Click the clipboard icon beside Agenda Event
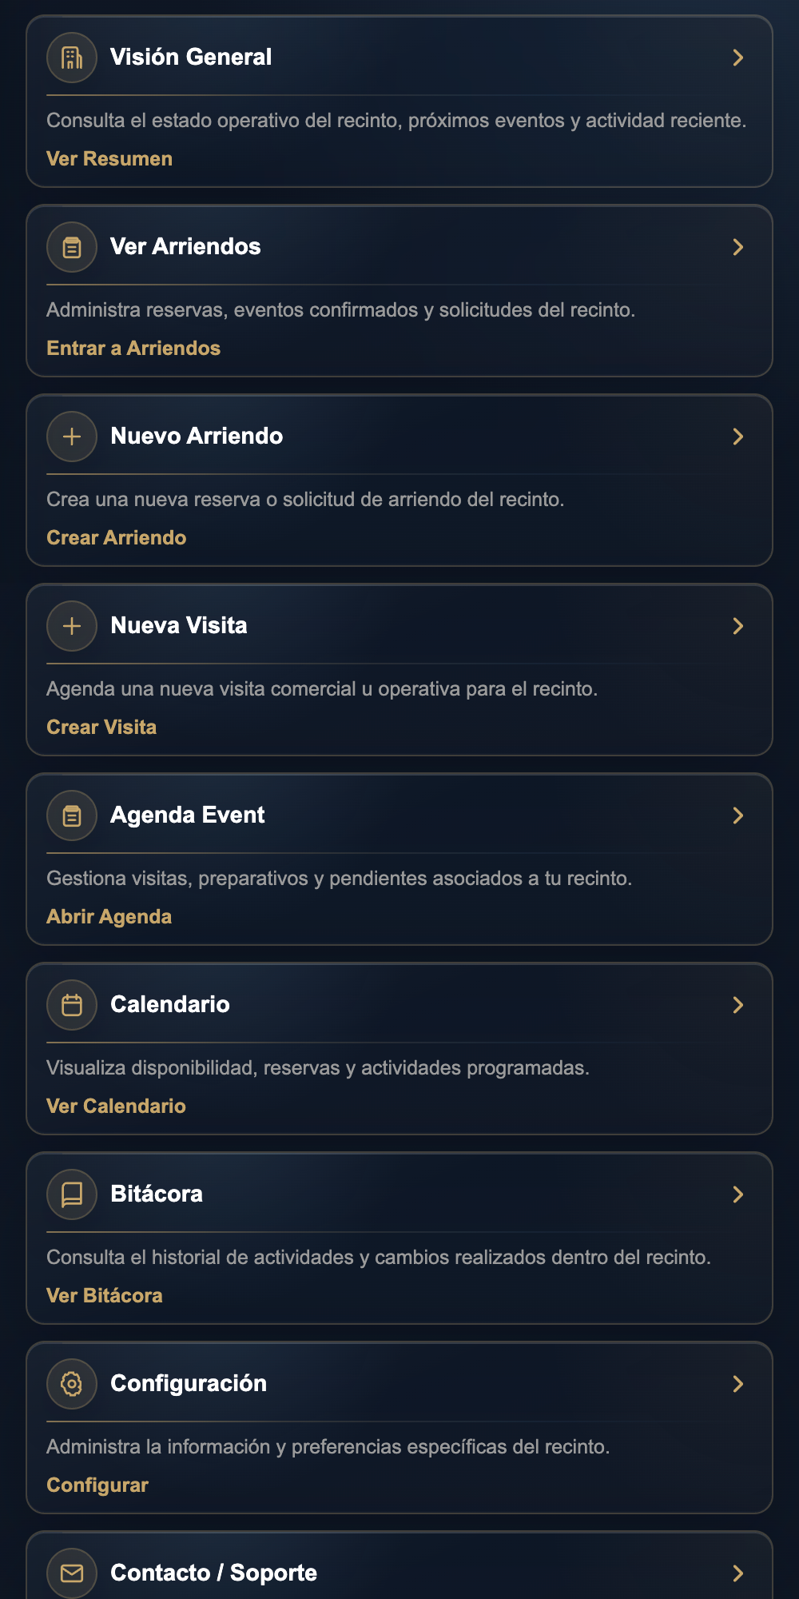The width and height of the screenshot is (799, 1599). pyautogui.click(x=72, y=815)
